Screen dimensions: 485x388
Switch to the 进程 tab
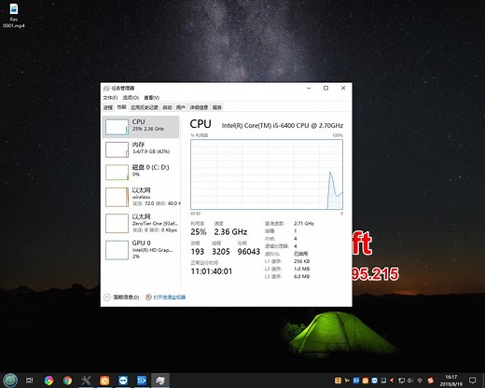108,107
